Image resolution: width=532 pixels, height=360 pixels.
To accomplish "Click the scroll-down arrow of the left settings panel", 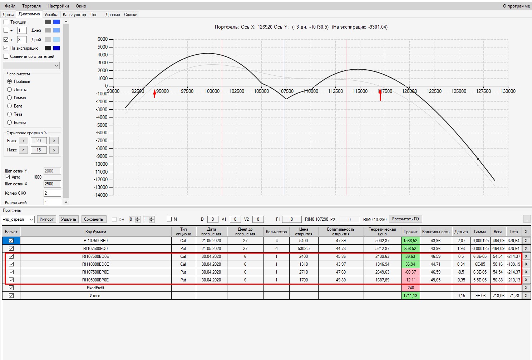I will [66, 202].
